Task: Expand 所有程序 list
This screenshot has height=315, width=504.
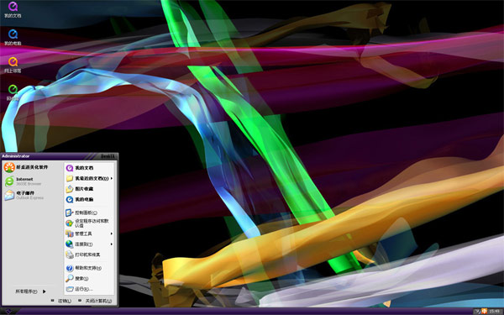Action: click(x=30, y=291)
